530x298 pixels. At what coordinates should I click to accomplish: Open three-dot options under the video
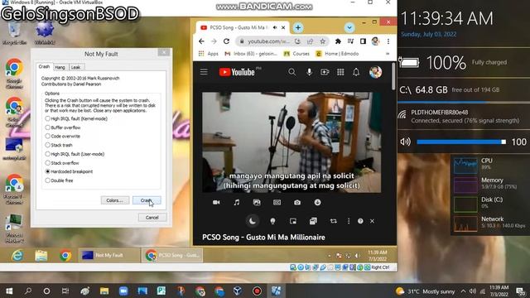click(x=349, y=221)
